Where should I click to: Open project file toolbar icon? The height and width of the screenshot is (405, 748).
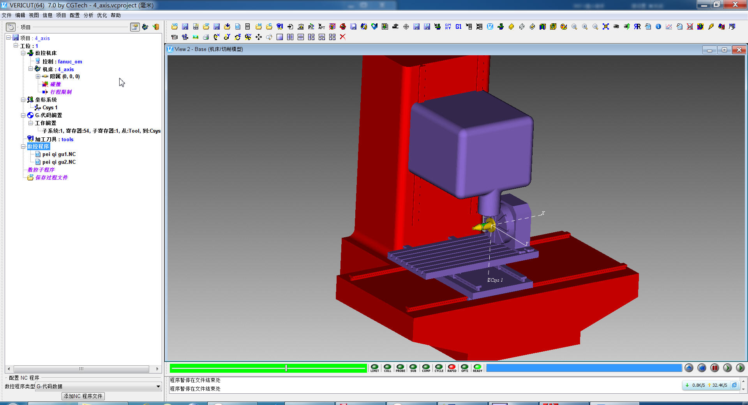point(175,26)
